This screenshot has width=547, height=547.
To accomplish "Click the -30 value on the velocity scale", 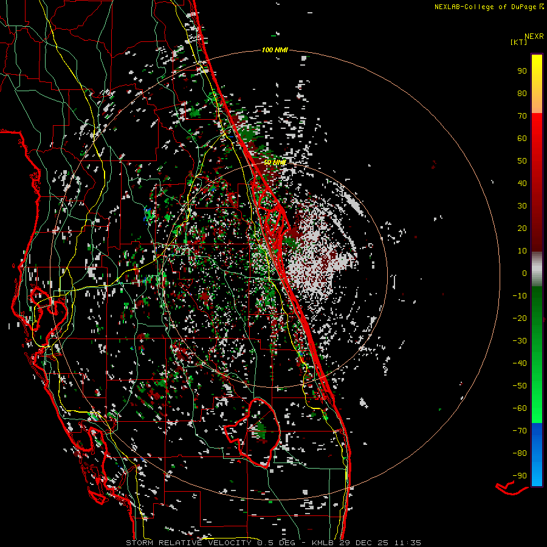I will coord(520,341).
